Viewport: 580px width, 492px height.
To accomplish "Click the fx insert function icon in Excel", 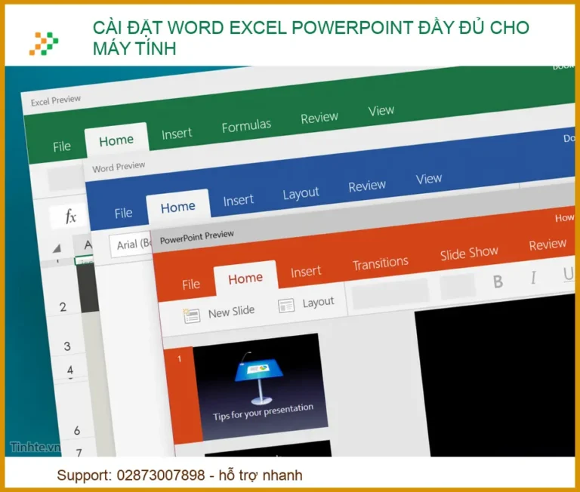I will click(x=70, y=216).
